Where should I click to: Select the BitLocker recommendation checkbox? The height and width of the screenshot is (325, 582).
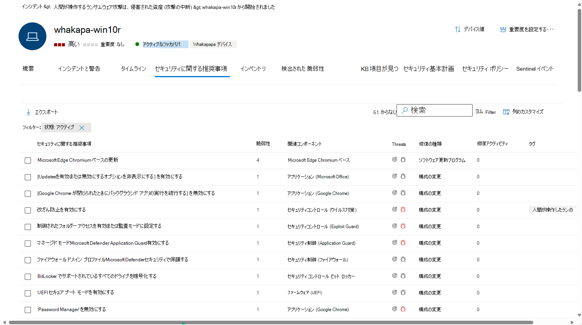point(28,277)
